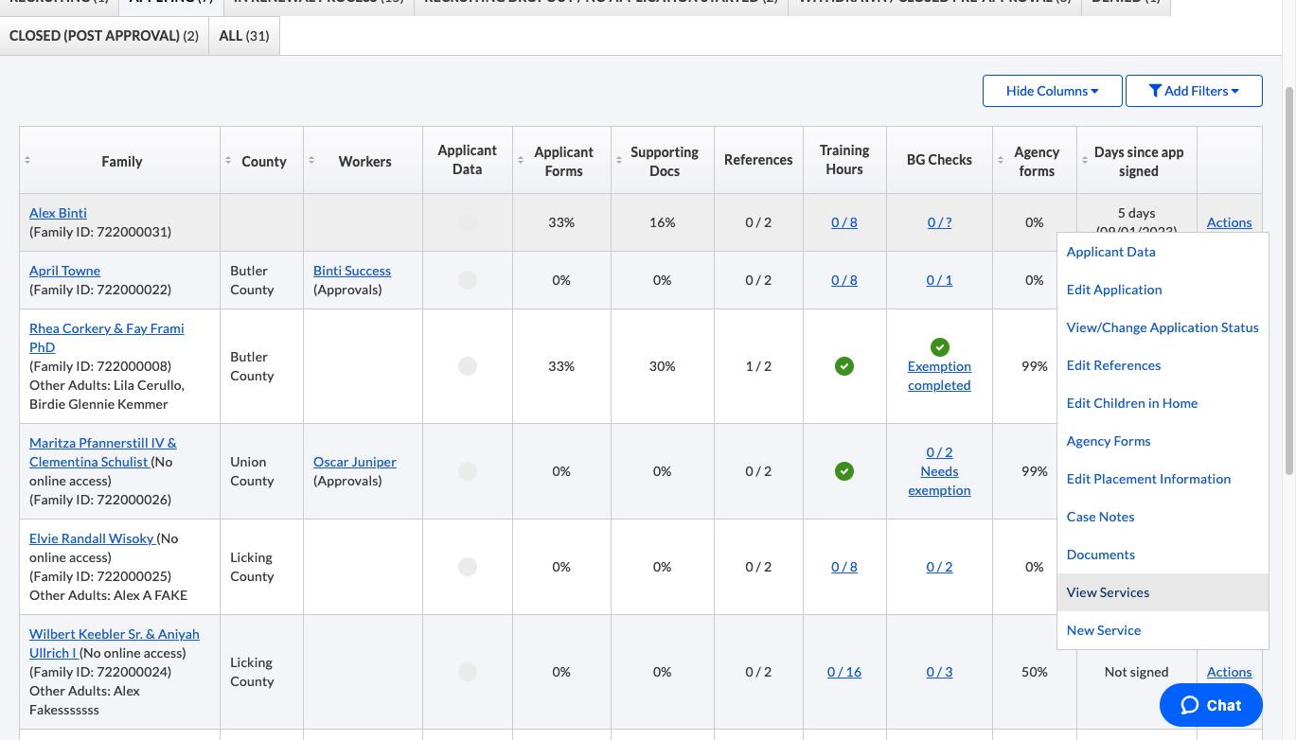The image size is (1296, 740).
Task: Choose View Services menu item
Action: [x=1163, y=592]
